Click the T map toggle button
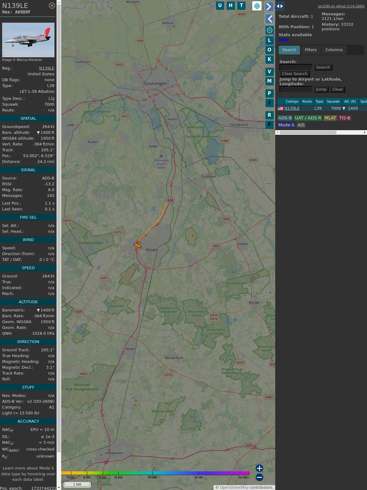The image size is (367, 490). coord(242,6)
